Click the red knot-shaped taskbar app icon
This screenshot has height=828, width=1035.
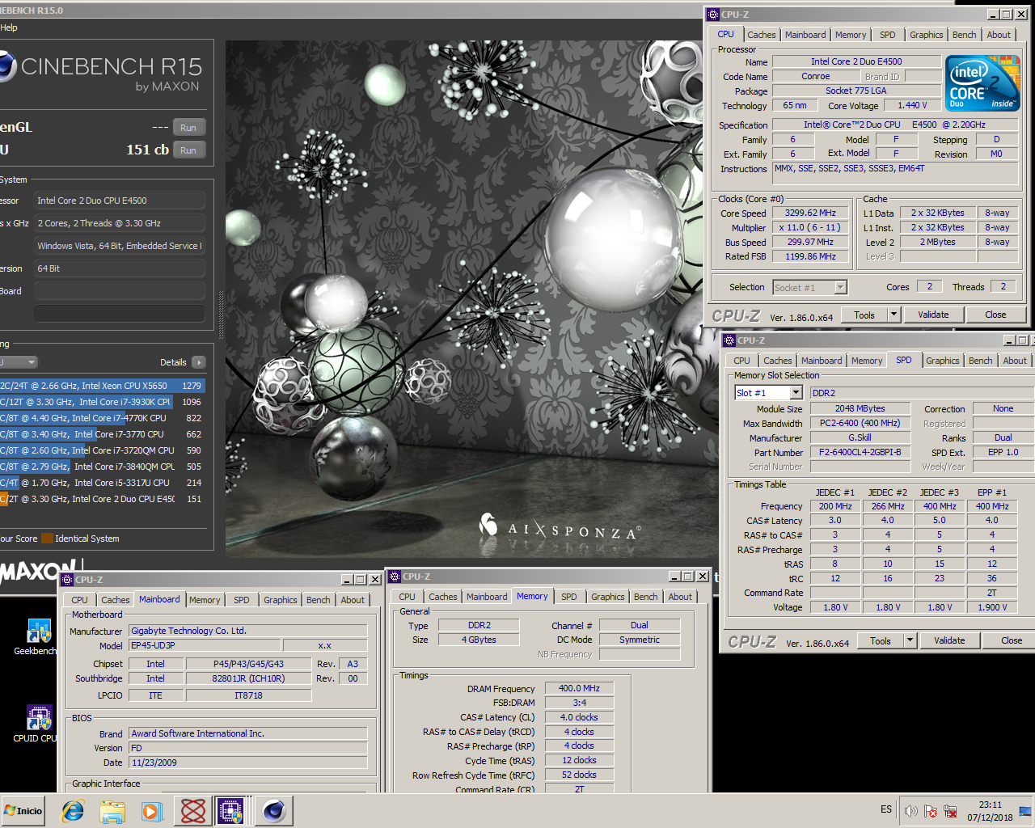192,811
